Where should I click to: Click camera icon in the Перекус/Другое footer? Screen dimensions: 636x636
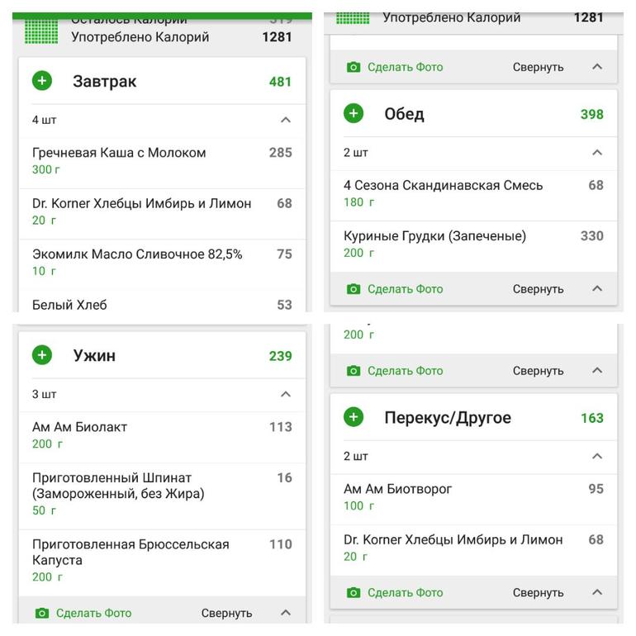tap(354, 592)
